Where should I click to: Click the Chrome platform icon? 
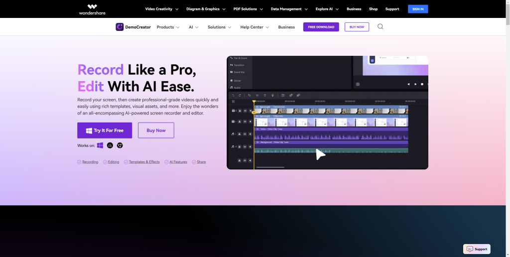point(120,145)
